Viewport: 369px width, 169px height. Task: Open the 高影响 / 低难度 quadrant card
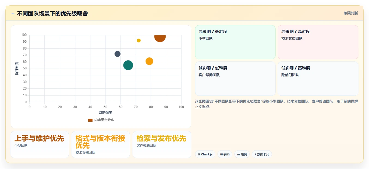(x=235, y=42)
